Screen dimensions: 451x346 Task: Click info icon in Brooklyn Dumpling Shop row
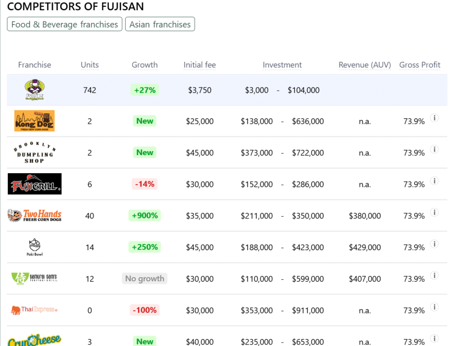[x=434, y=149]
